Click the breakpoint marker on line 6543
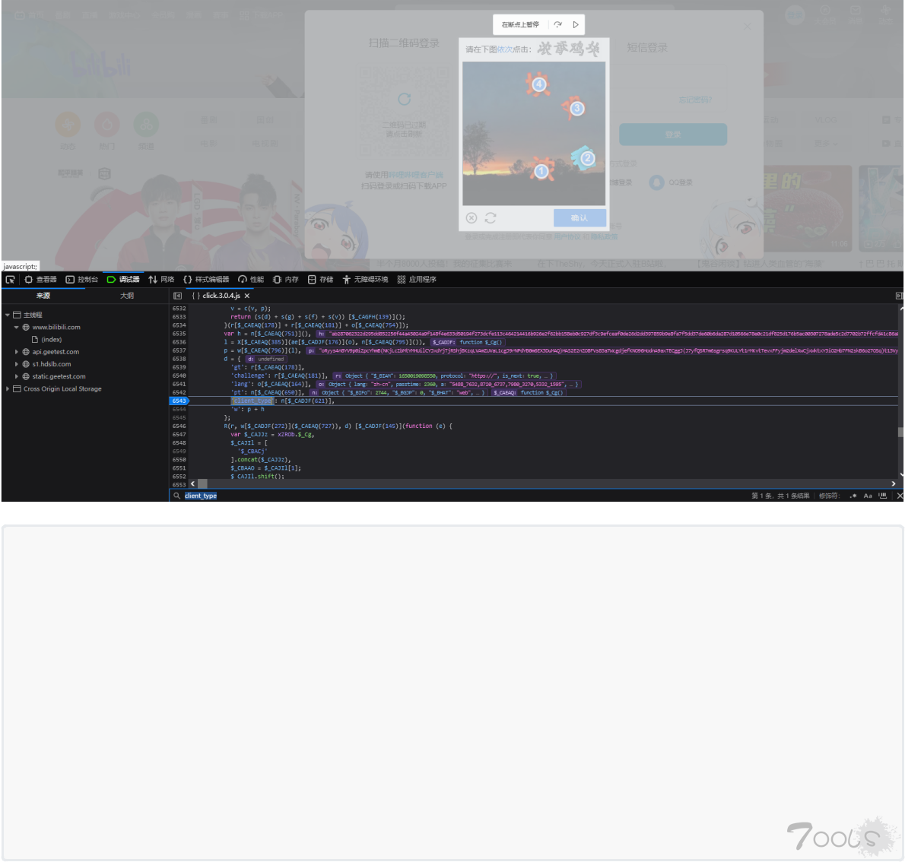905x862 pixels. coord(179,401)
